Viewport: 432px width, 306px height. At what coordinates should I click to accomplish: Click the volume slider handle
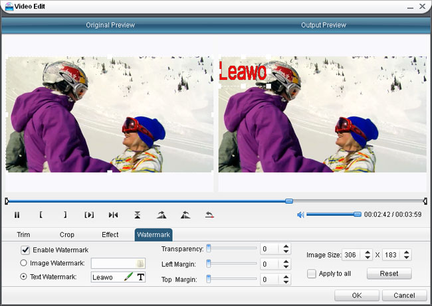[x=358, y=214]
